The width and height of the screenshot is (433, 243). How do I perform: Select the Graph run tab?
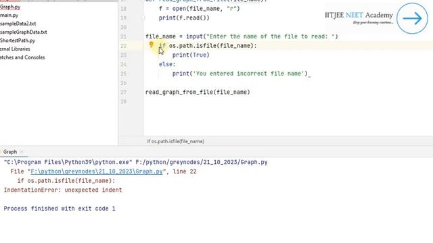point(10,152)
